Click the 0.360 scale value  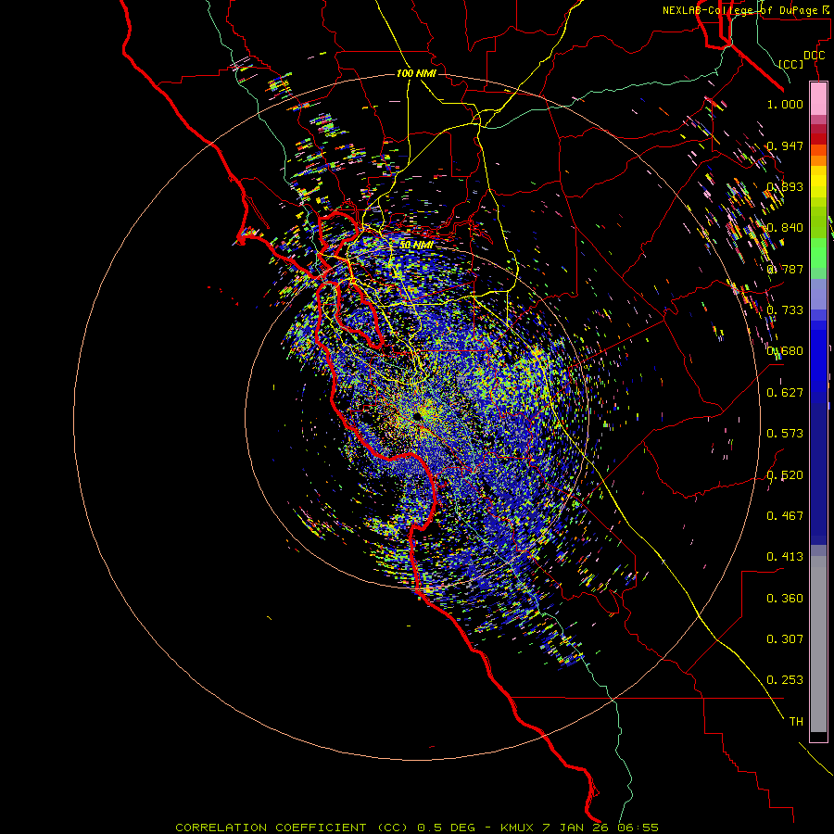(785, 599)
